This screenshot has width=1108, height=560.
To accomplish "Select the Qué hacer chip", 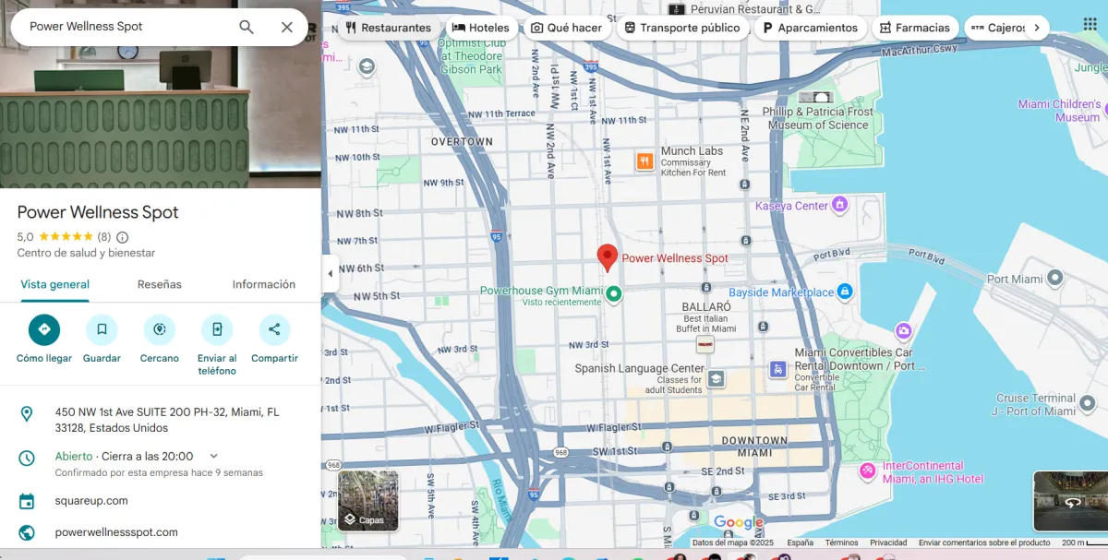I will pyautogui.click(x=566, y=28).
